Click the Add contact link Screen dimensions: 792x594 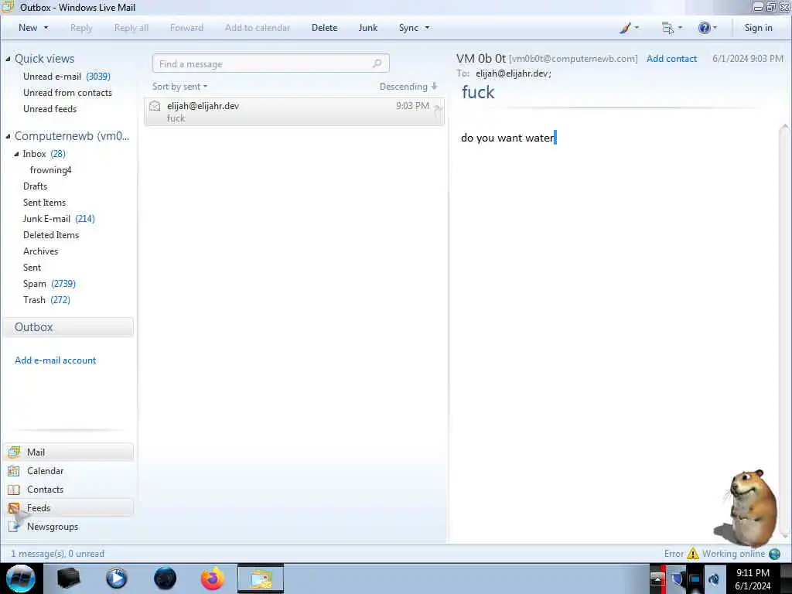click(x=671, y=59)
